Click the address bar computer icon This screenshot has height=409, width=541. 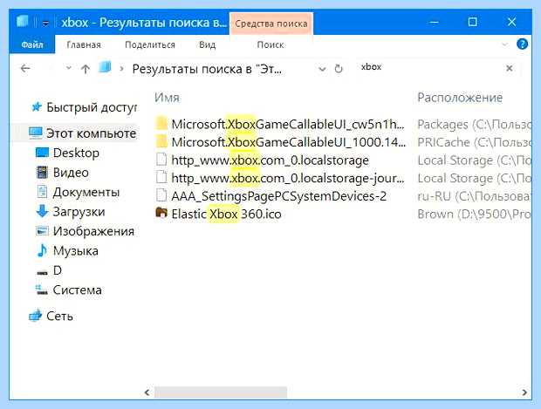(x=105, y=67)
